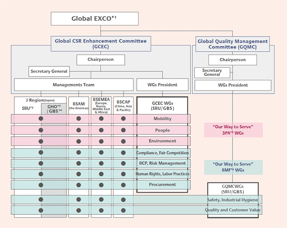The image size is (287, 228).
Task: Select Global CSR Enhancement Committee (GCEC) title
Action: (x=101, y=44)
